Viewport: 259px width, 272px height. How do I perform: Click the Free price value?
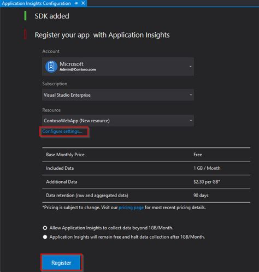pyautogui.click(x=198, y=155)
